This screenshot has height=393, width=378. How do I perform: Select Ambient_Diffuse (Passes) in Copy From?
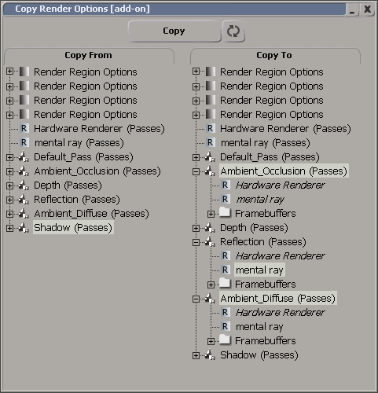point(91,214)
